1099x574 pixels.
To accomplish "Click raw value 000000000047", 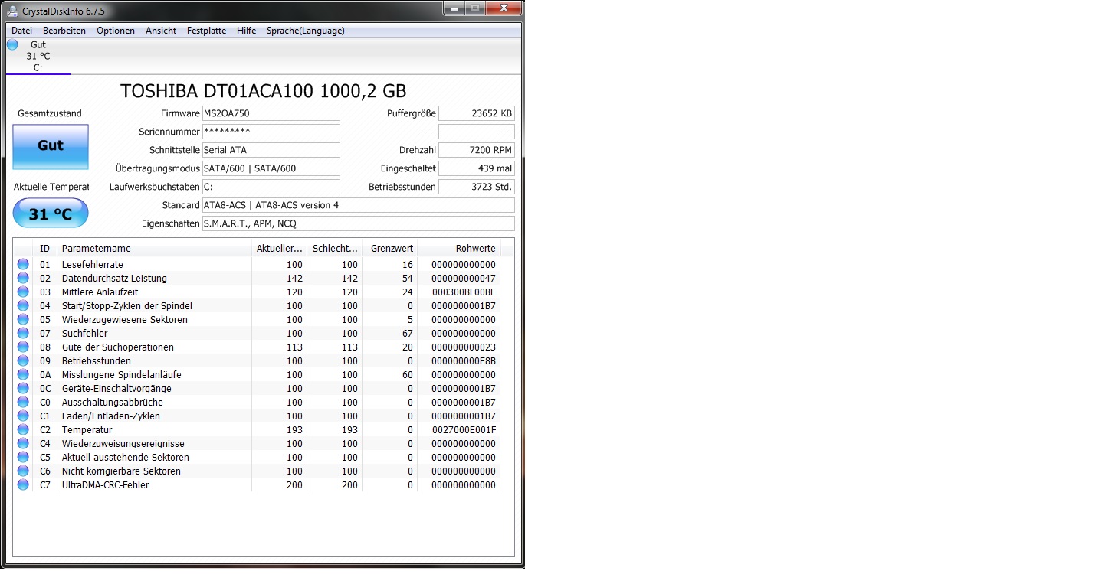I will [464, 278].
